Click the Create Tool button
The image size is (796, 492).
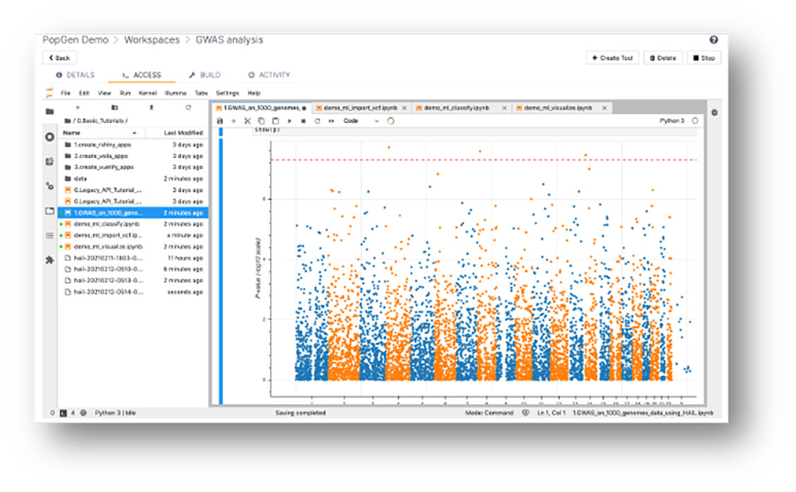coord(612,58)
